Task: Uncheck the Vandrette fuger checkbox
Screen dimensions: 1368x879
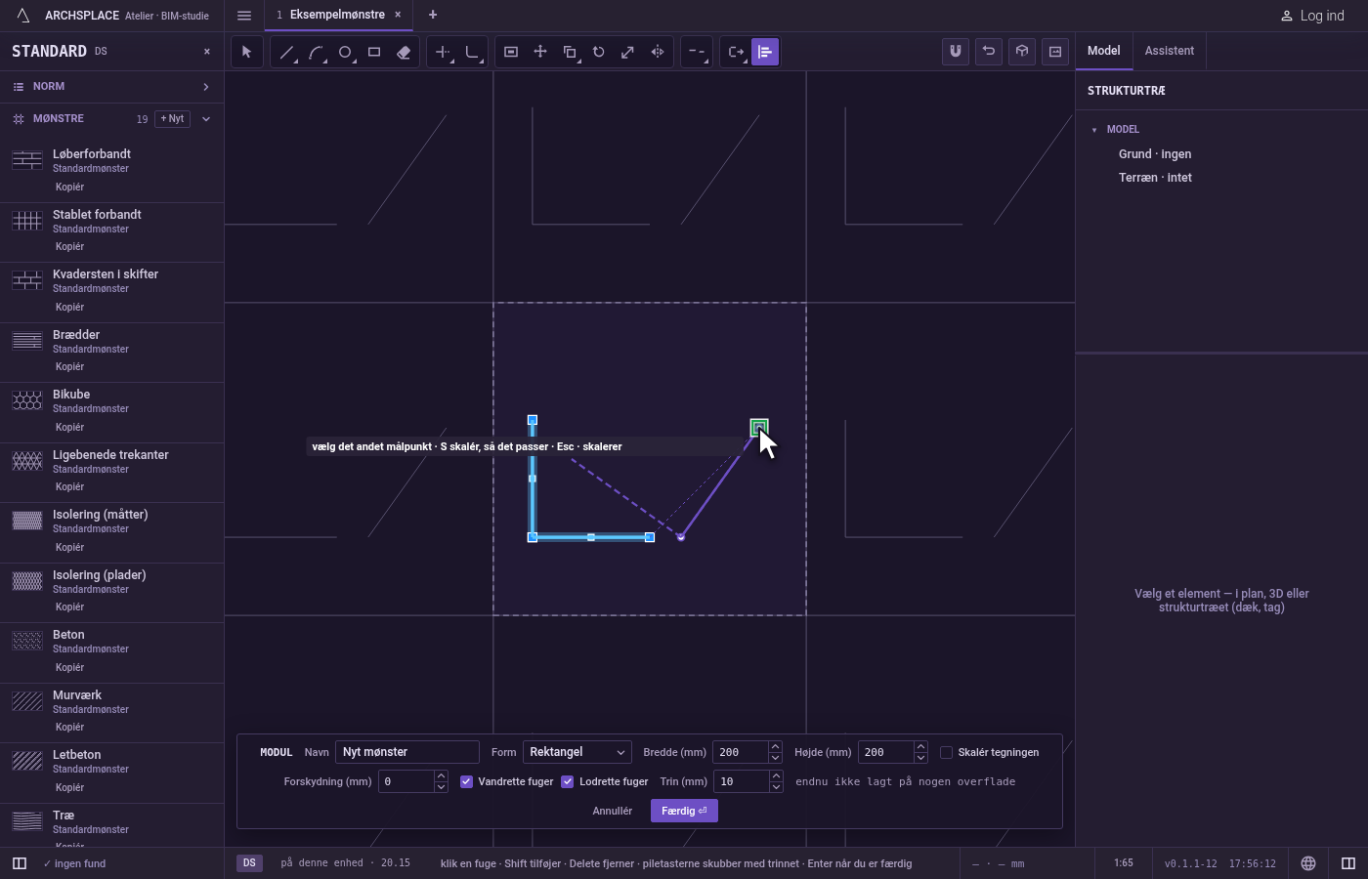Action: point(466,781)
